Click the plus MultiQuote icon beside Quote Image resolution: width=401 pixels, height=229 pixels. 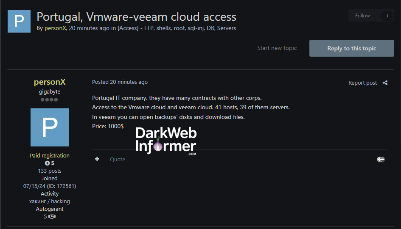click(97, 159)
